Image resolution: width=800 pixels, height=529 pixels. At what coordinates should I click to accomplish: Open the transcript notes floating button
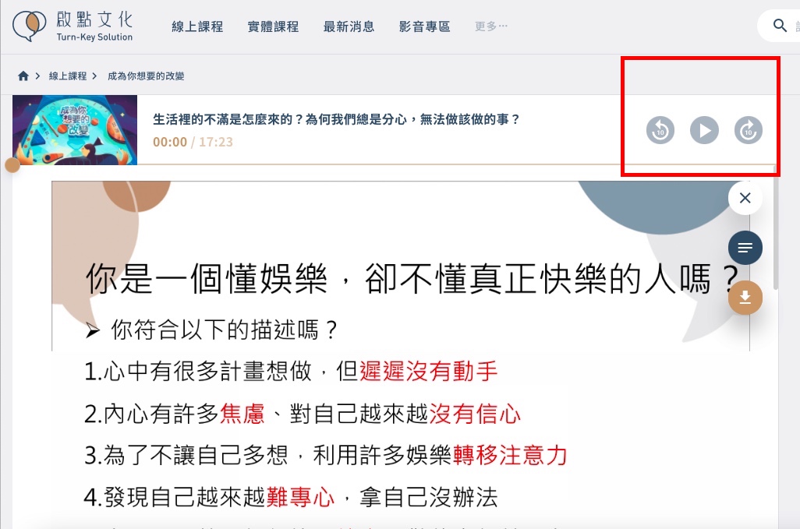tap(745, 248)
